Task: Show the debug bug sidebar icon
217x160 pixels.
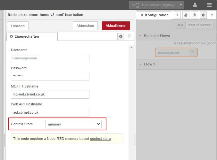Action: (195, 15)
